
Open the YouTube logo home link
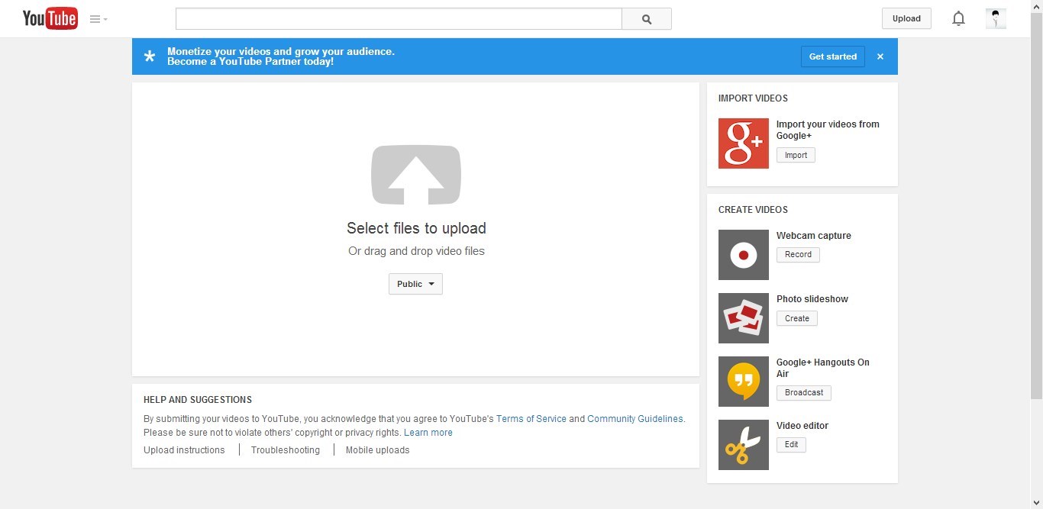pyautogui.click(x=50, y=18)
